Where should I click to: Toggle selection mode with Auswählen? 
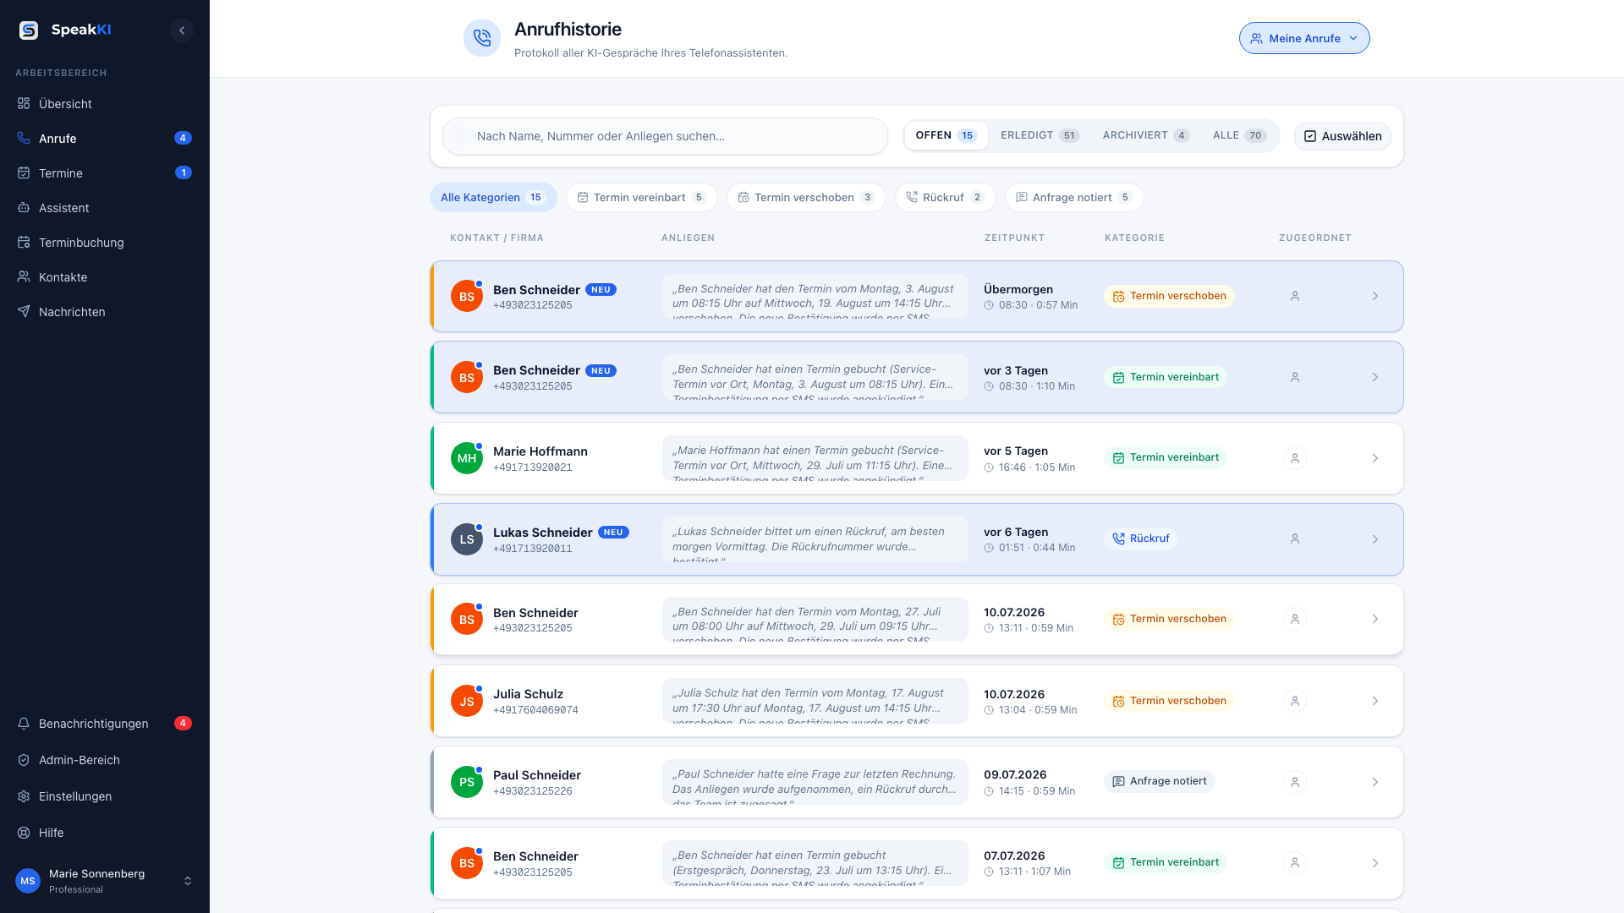tap(1342, 136)
